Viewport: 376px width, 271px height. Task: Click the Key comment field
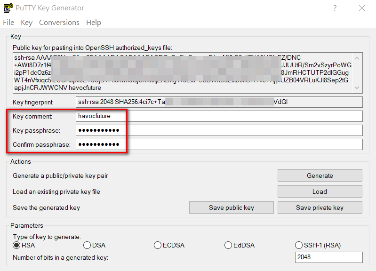[219, 116]
